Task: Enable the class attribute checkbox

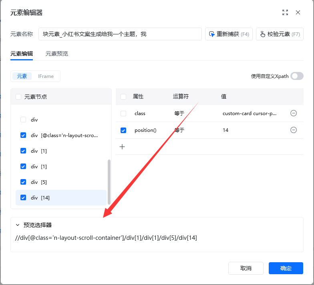Action: click(x=123, y=114)
